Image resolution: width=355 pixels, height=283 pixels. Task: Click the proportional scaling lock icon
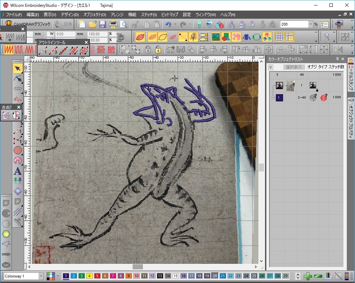click(x=120, y=37)
